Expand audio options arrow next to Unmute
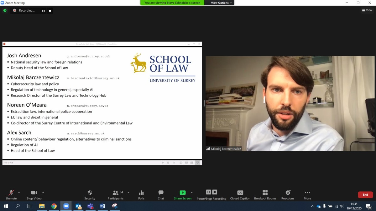 (x=19, y=193)
